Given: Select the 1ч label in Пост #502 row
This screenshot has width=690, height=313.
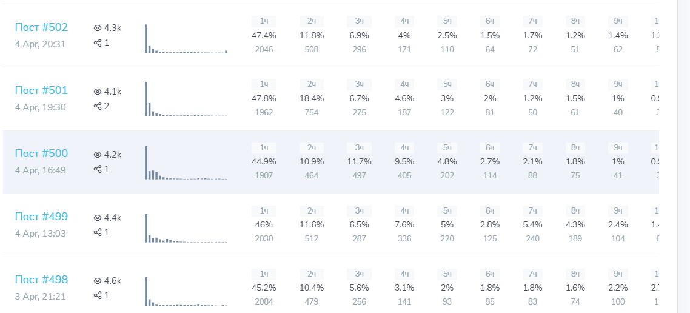Looking at the screenshot, I should click(264, 21).
